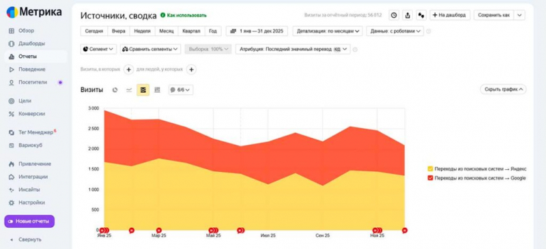Click info icon beside Атрибуция dropdown
The height and width of the screenshot is (249, 546).
tap(355, 49)
